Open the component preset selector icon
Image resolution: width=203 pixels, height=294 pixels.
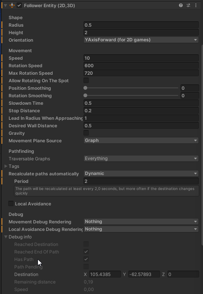pos(188,5)
